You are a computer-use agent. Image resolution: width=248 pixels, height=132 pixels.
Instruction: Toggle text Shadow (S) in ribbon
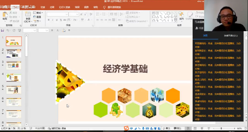pos(61,20)
